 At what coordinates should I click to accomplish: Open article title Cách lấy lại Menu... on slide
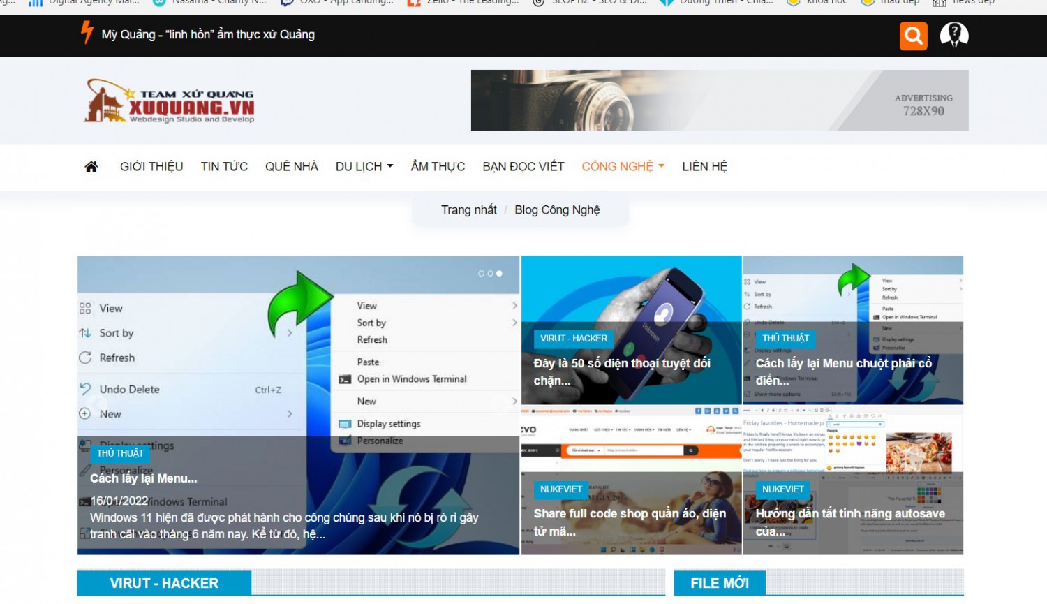[x=144, y=479]
